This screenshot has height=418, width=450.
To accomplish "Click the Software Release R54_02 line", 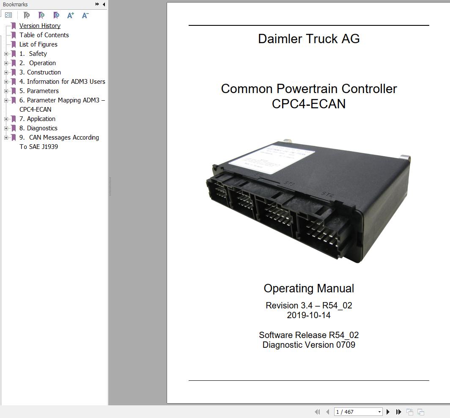I will click(x=309, y=335).
